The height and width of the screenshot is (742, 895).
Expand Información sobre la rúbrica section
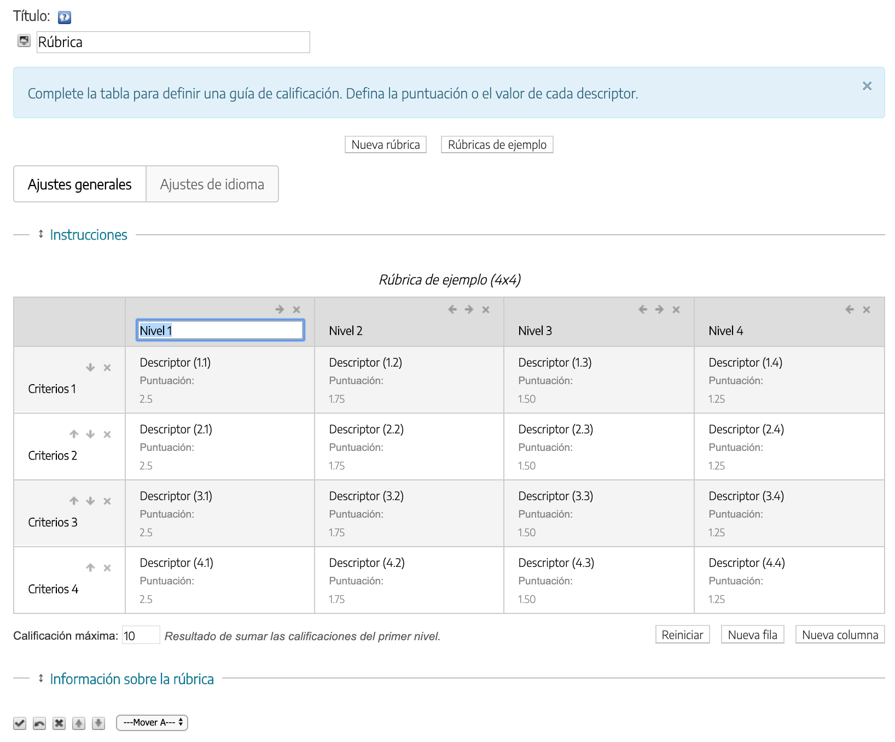tap(131, 679)
